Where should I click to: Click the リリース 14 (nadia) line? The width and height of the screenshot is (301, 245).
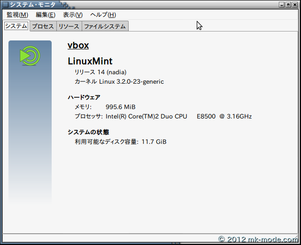(x=100, y=72)
